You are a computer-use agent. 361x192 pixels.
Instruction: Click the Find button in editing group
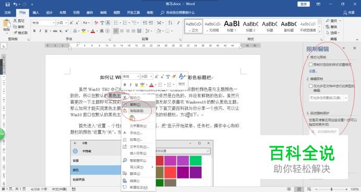332,21
